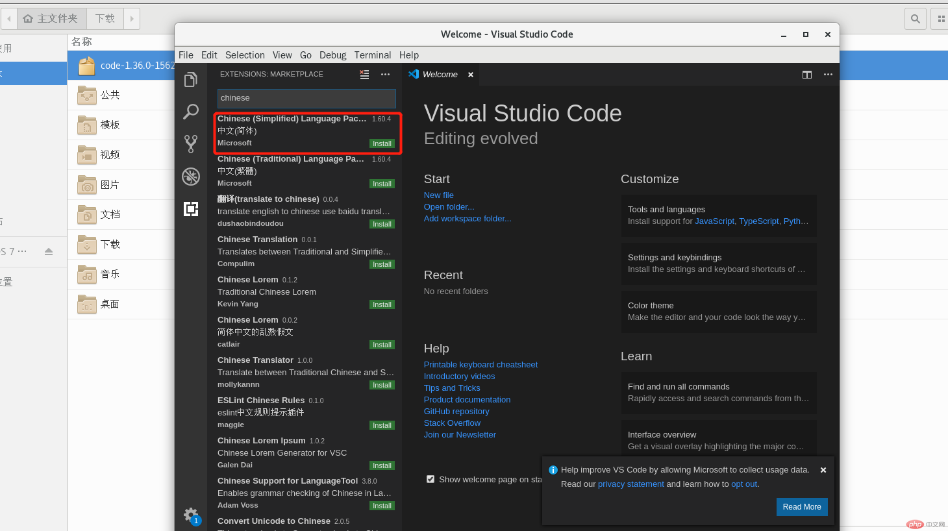This screenshot has width=948, height=531.
Task: Select the 音乐 folder in file manager
Action: click(x=121, y=274)
